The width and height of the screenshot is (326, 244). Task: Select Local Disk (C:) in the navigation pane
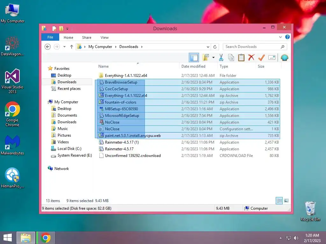(69, 149)
